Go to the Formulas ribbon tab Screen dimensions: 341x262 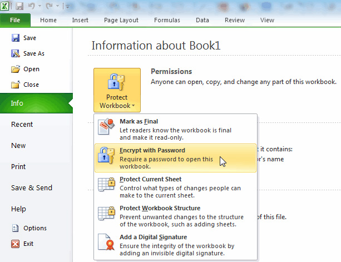coord(167,20)
